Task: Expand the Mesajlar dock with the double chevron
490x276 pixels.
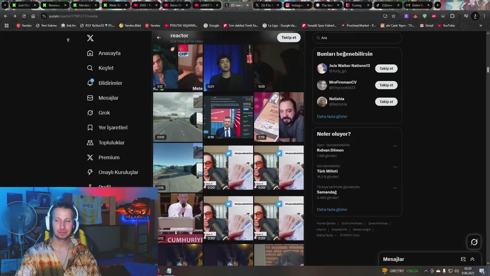Action: click(472, 259)
